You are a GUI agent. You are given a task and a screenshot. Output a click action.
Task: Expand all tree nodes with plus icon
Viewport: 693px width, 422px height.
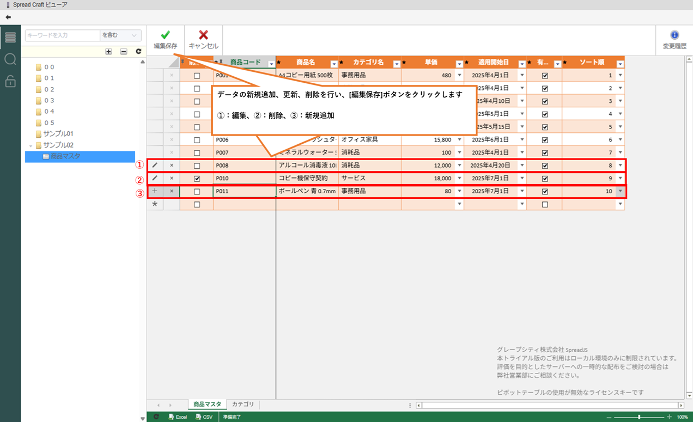pos(108,51)
